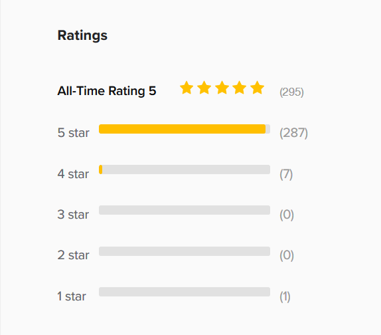Viewport: 381px width, 335px height.
Task: Click the 2 star rating bar
Action: [185, 251]
